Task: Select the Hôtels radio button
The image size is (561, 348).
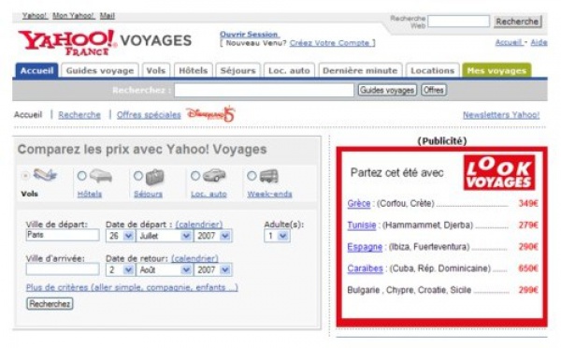Action: 82,176
